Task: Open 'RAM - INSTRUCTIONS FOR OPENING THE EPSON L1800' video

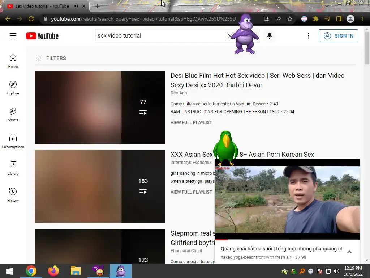Action: point(225,112)
